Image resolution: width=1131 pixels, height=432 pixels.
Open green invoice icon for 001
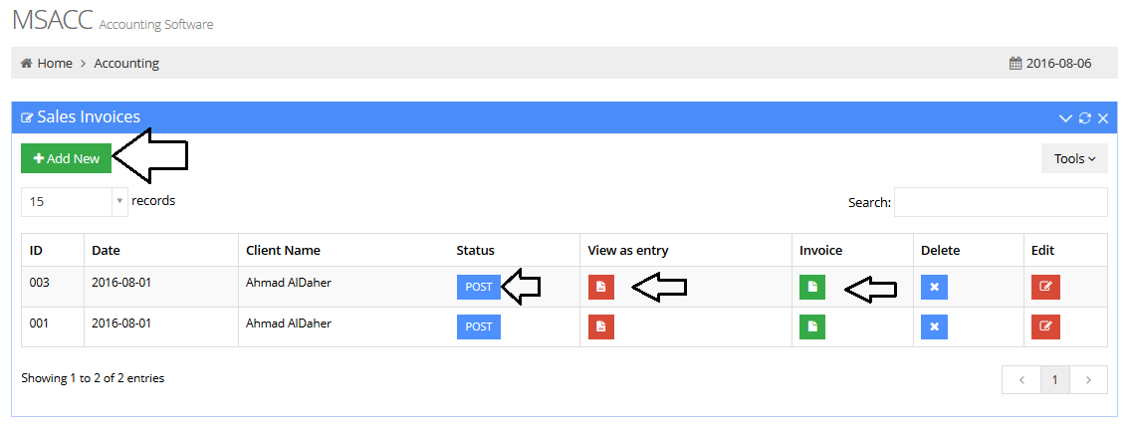(x=812, y=326)
